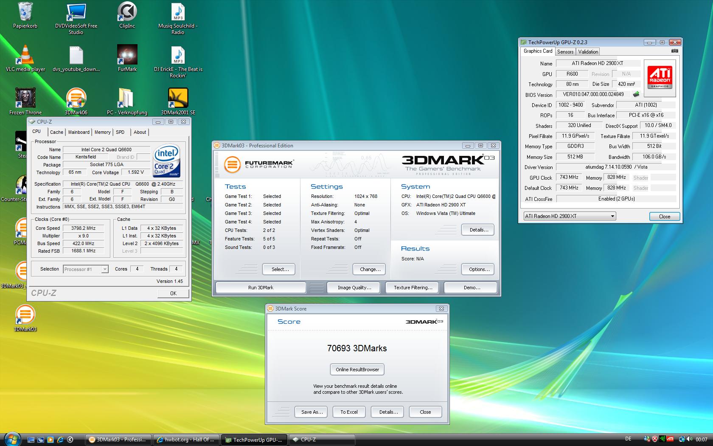Click OK in the CPU-Z window
The width and height of the screenshot is (713, 446).
click(x=173, y=294)
